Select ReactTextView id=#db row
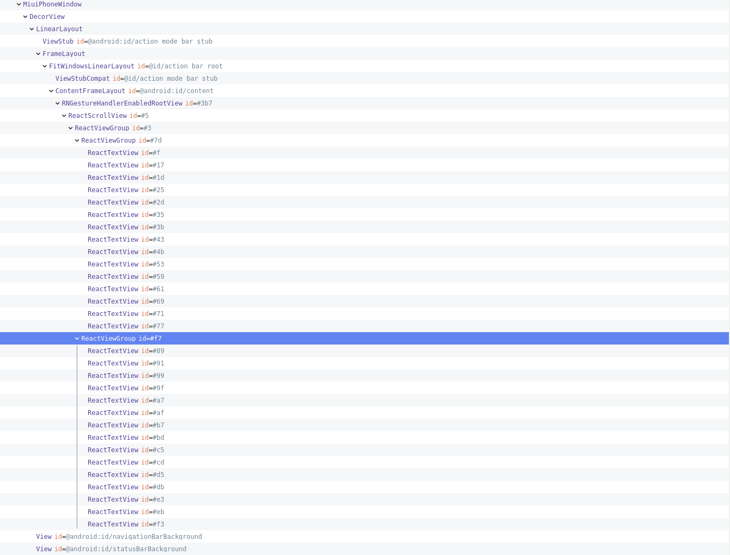Screen dimensions: 730x555 tap(364, 487)
